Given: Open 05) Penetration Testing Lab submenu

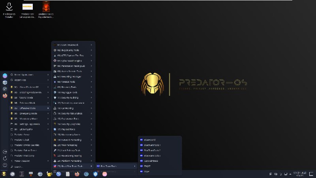Looking at the screenshot, I should point(73,66).
